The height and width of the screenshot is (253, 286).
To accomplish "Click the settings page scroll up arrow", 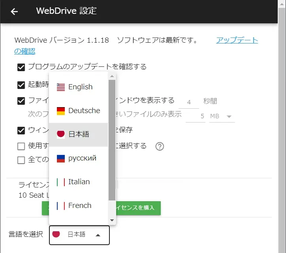I will pyautogui.click(x=282, y=4).
